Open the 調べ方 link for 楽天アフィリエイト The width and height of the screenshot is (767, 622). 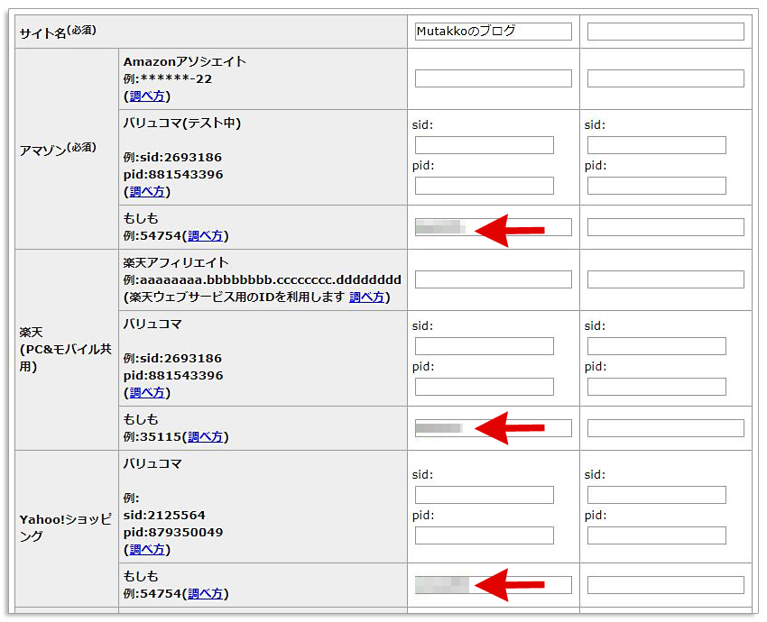pyautogui.click(x=365, y=297)
